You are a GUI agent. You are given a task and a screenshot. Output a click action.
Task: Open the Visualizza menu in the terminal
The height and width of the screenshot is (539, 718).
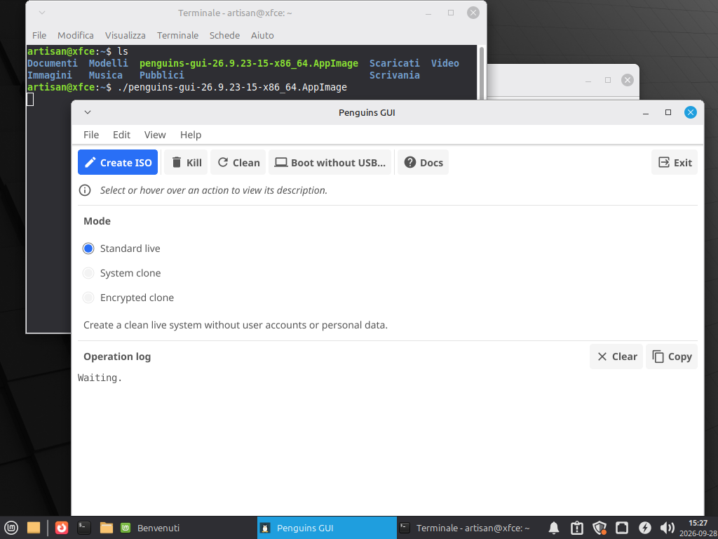(x=126, y=35)
